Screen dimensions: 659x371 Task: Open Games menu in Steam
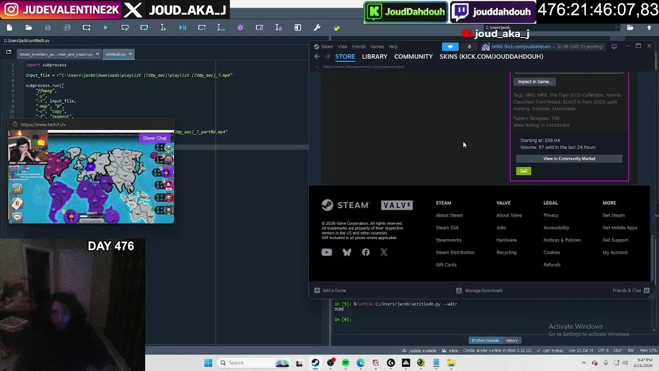click(x=377, y=46)
